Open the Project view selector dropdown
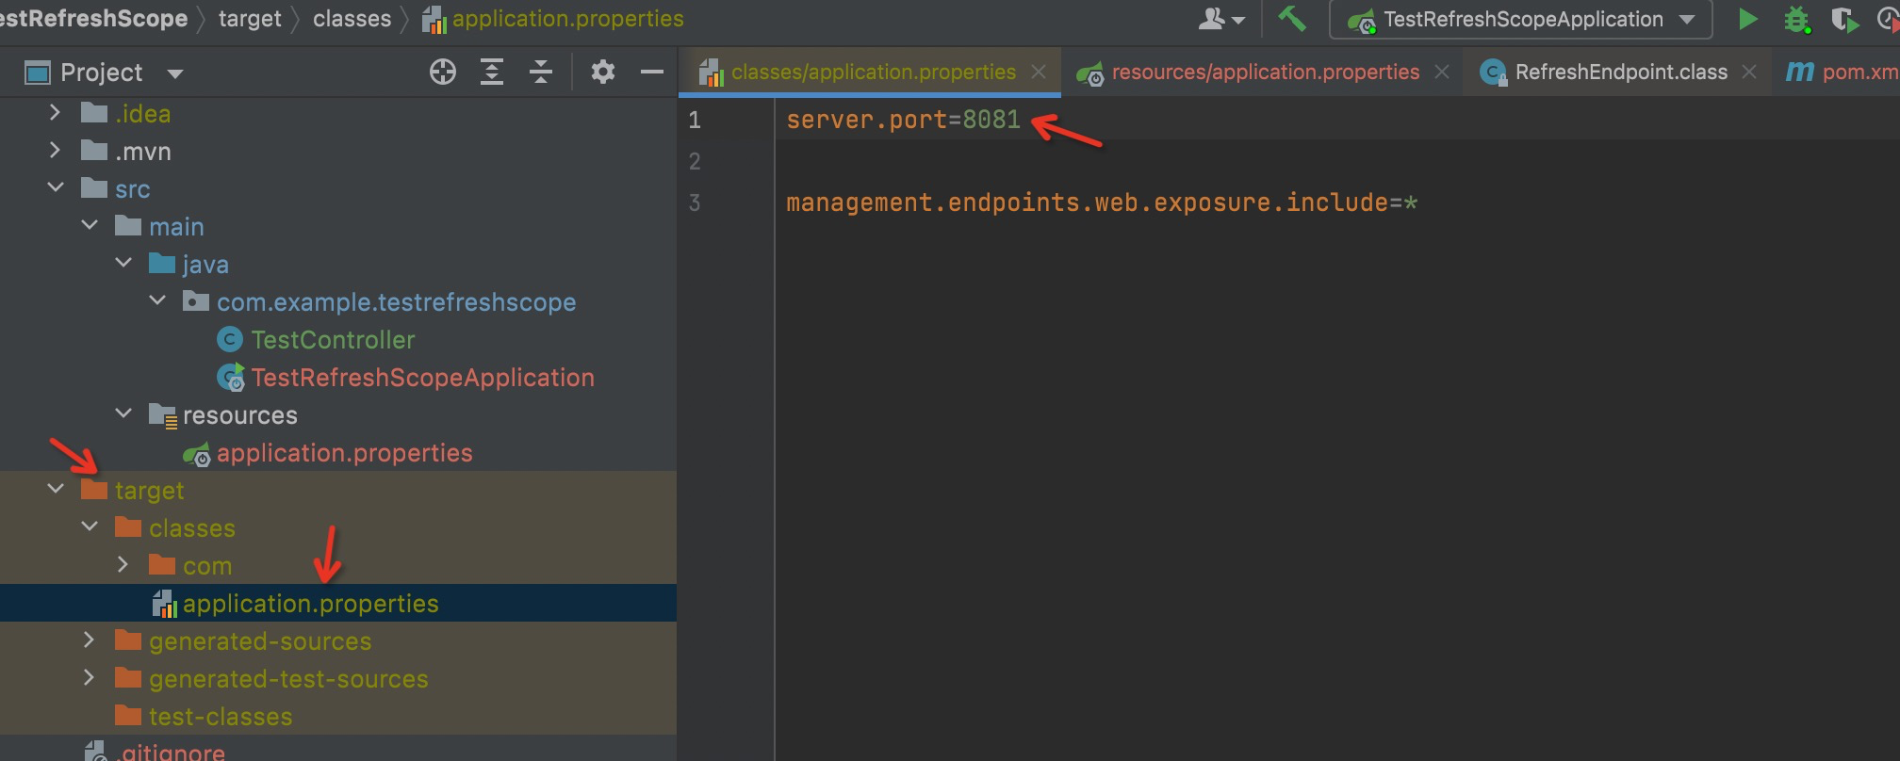Image resolution: width=1900 pixels, height=761 pixels. pyautogui.click(x=174, y=73)
